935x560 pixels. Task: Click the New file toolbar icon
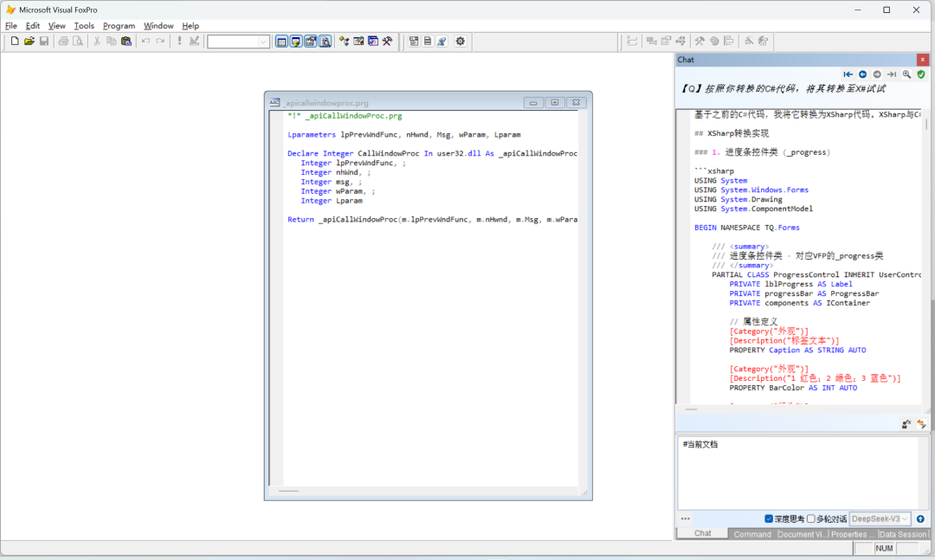click(15, 42)
